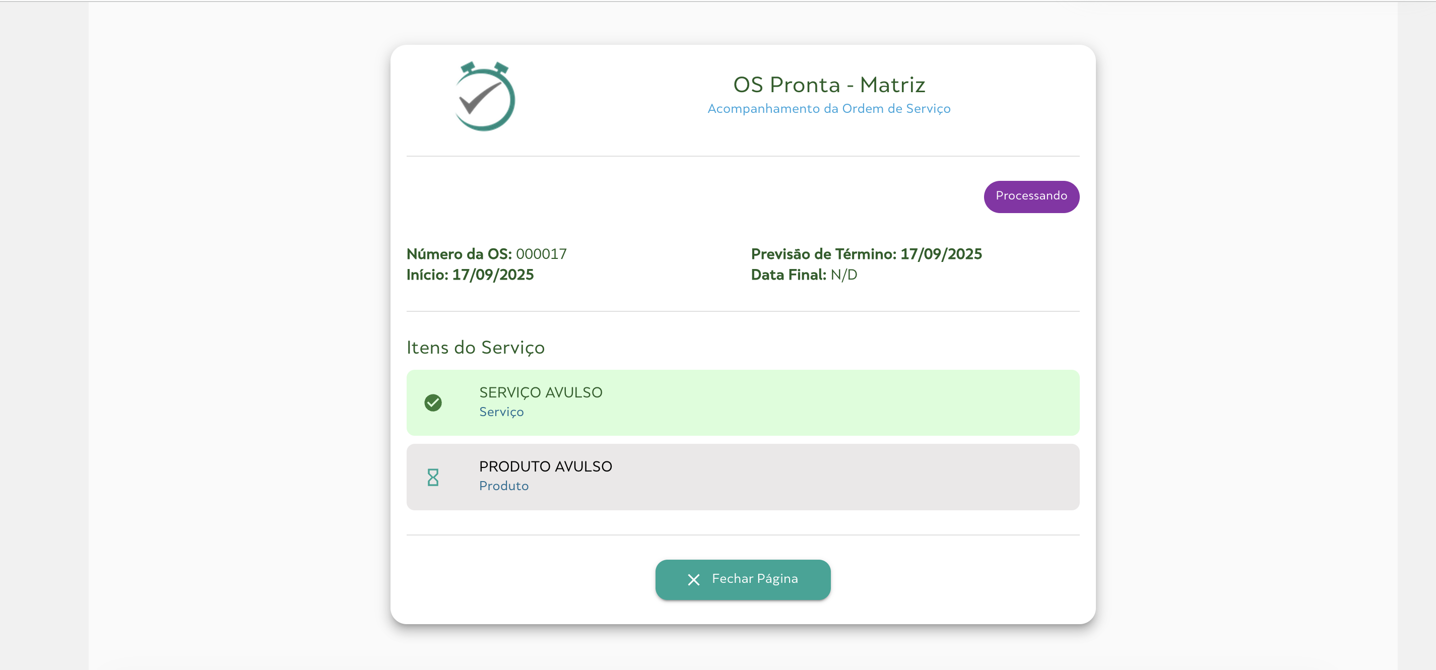1436x670 pixels.
Task: Click the Número da OS 000017 text
Action: click(486, 254)
